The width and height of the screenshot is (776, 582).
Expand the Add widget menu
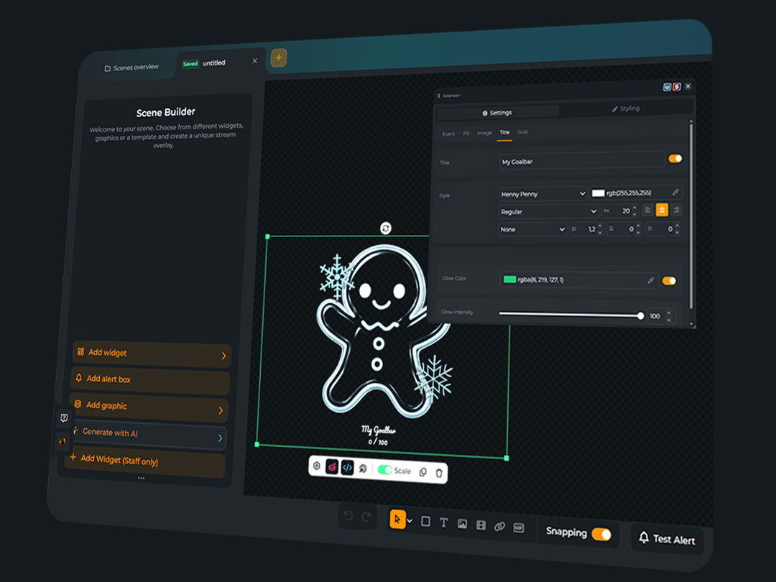click(x=152, y=354)
